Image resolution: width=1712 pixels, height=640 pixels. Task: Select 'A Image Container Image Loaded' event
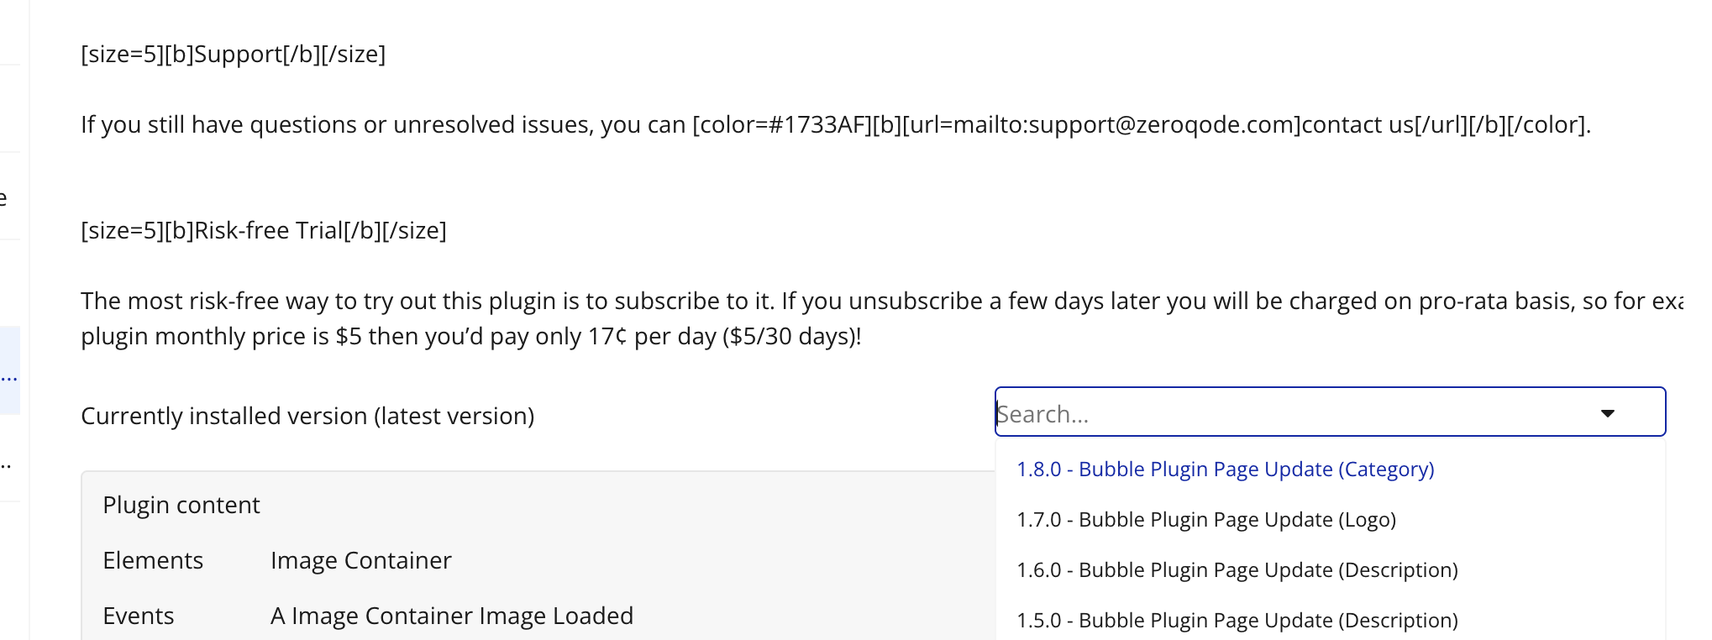pyautogui.click(x=451, y=616)
